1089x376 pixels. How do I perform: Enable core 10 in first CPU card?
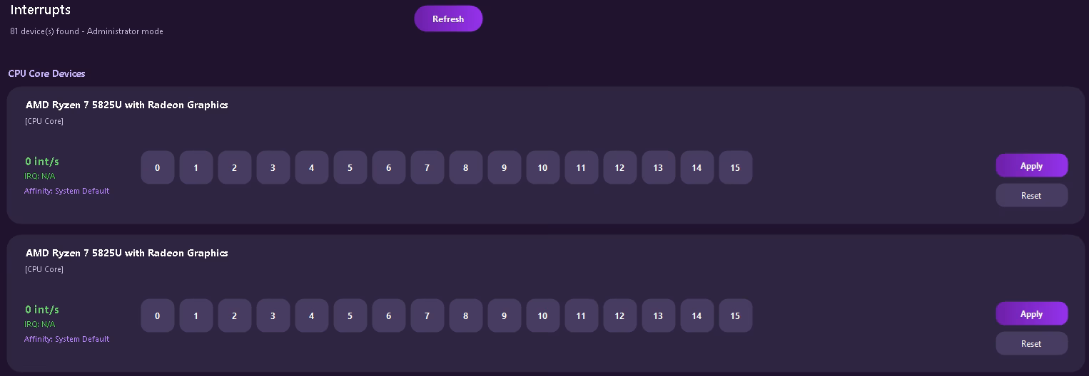coord(543,167)
